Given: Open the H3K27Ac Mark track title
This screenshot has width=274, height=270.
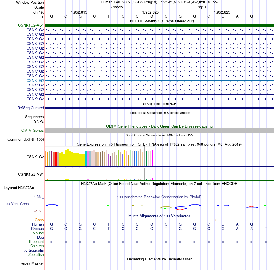Looking at the screenshot, I should pos(159,184).
